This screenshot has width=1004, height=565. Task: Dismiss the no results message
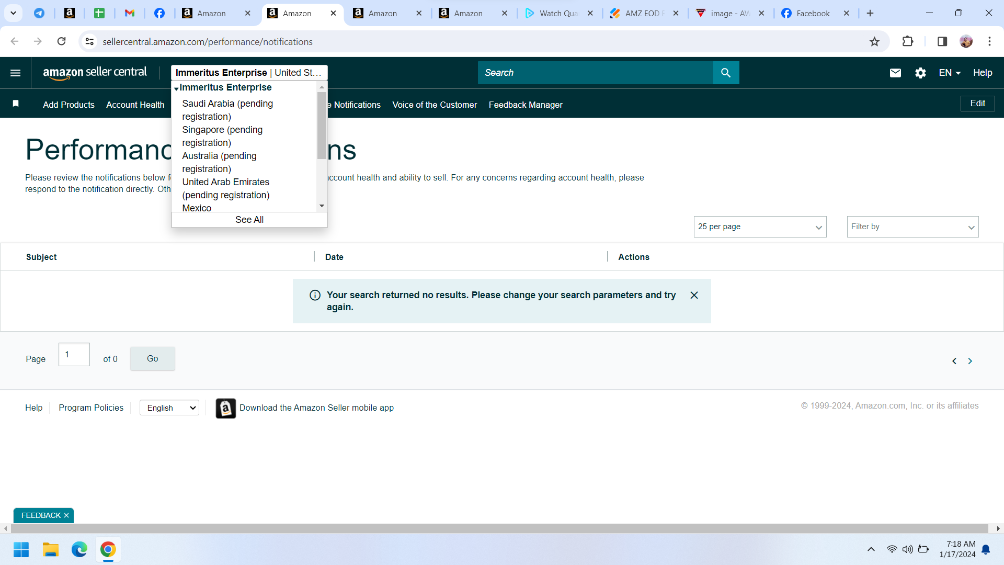pos(694,295)
